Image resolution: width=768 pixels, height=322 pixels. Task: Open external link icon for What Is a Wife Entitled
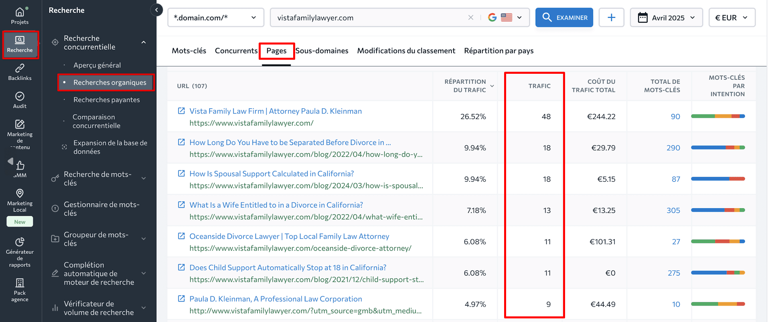pos(181,205)
